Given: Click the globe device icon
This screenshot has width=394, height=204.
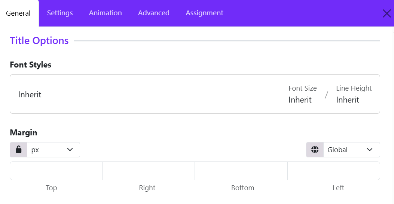Looking at the screenshot, I should (x=315, y=150).
